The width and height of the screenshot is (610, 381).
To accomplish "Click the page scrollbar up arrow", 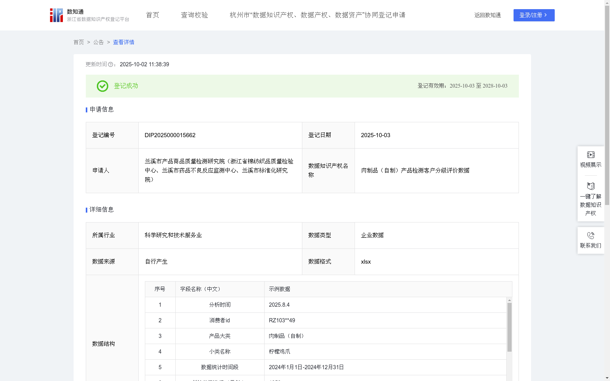I will [607, 2].
